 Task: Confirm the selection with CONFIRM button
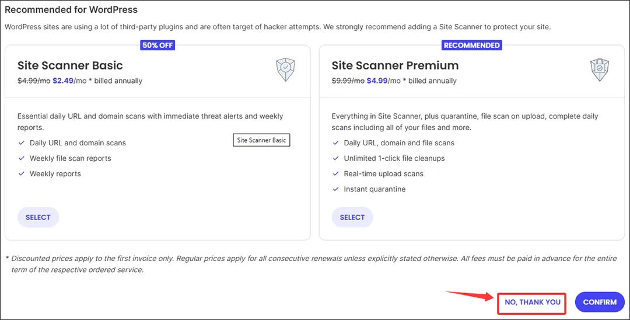click(600, 302)
